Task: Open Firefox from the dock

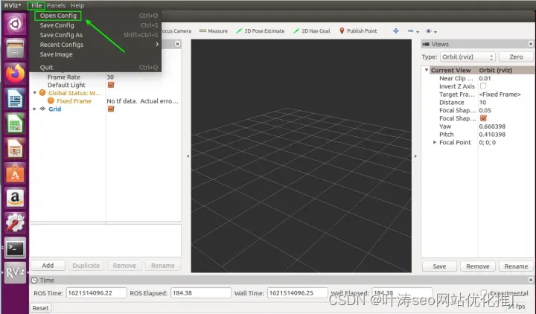Action: coord(15,73)
